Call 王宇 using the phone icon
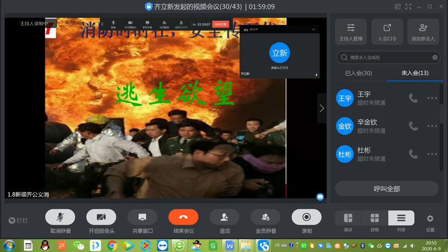The width and height of the screenshot is (448, 252). coord(413,98)
